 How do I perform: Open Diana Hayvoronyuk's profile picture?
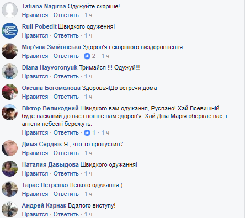[x=10, y=71]
